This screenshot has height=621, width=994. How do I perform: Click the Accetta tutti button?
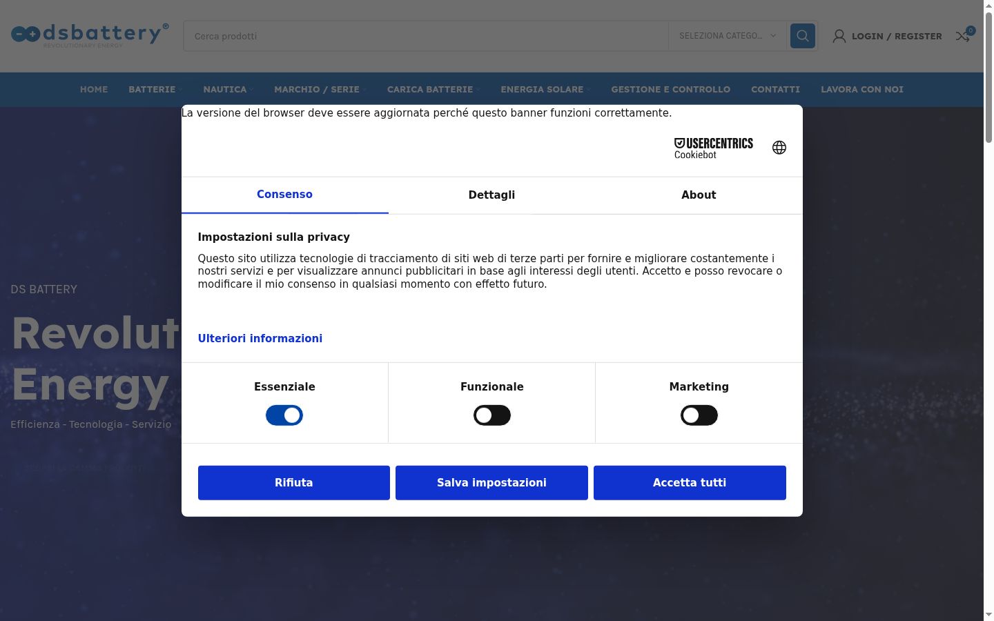[x=690, y=483]
